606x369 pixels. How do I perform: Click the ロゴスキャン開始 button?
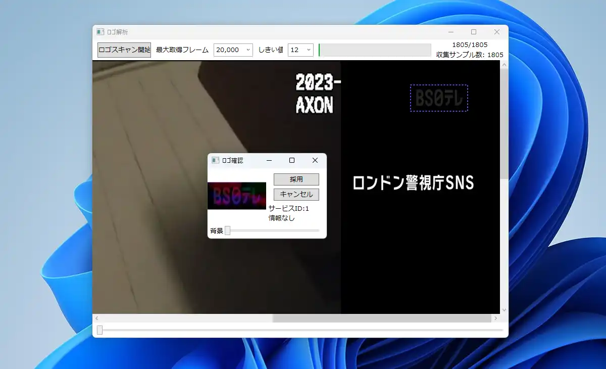(124, 50)
